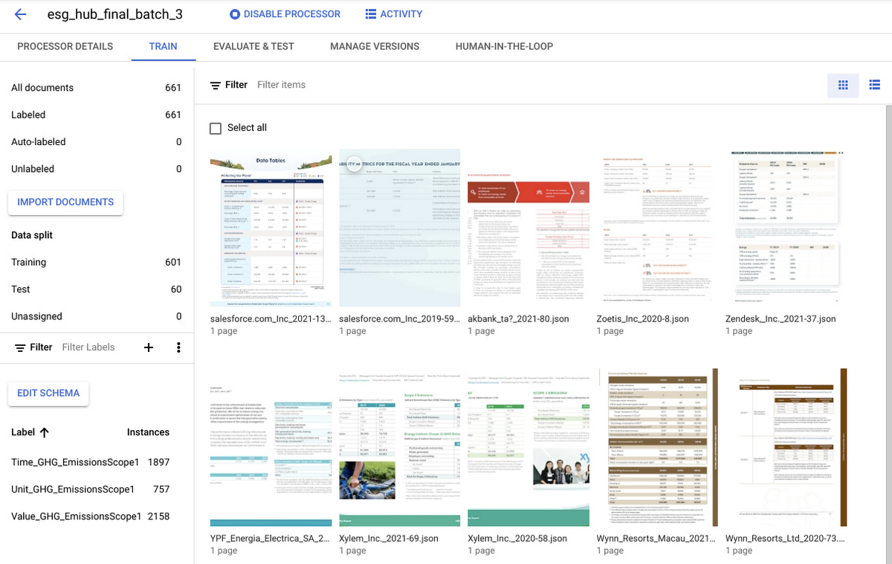Viewport: 892px width, 564px height.
Task: Click the plus icon to add label
Action: pos(149,347)
